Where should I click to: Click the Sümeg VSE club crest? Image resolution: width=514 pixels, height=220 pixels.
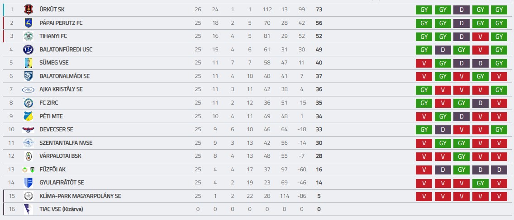click(x=28, y=63)
